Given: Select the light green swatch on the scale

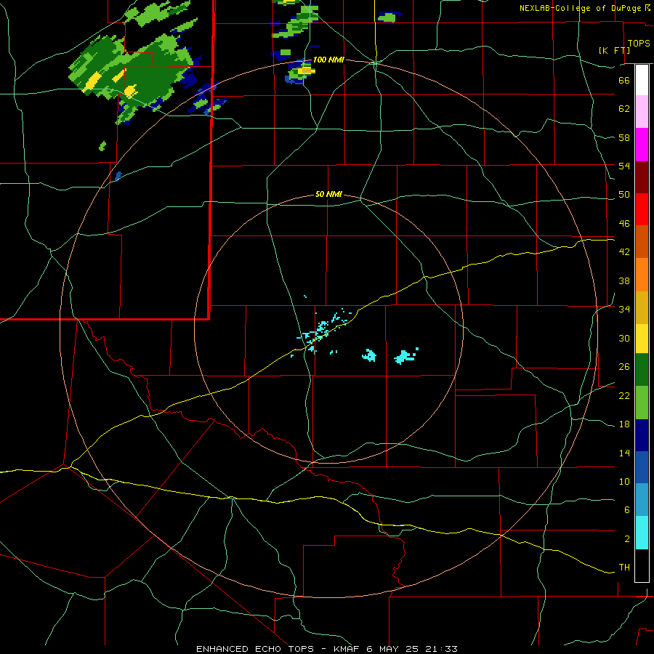Looking at the screenshot, I should pyautogui.click(x=642, y=403).
